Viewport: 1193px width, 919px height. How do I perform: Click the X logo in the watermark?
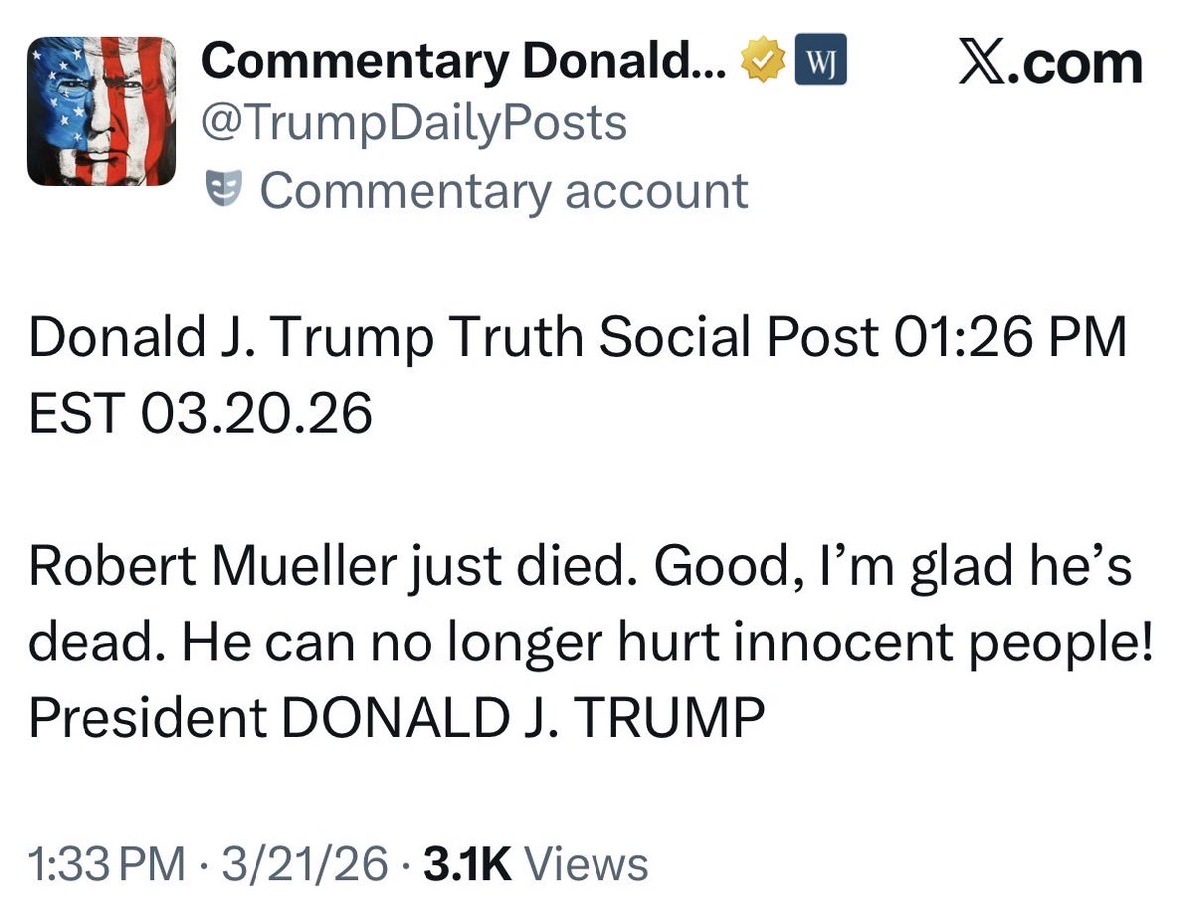click(982, 63)
